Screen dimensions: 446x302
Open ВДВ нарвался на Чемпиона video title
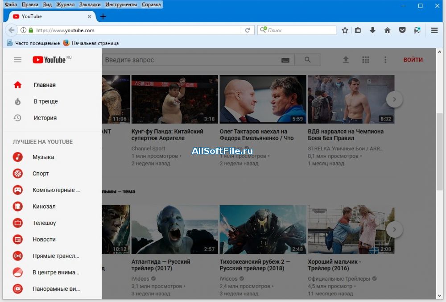(x=346, y=135)
